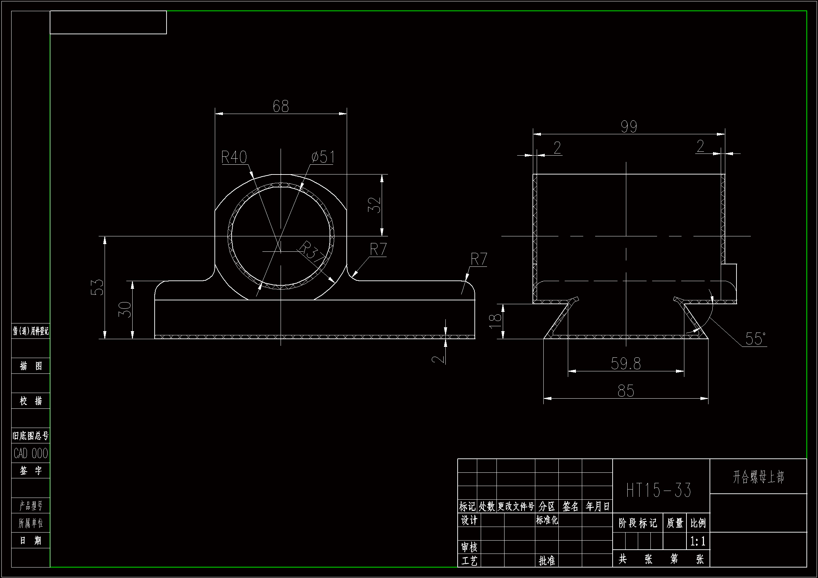This screenshot has height=578, width=818.
Task: Select the 99 width dimension text
Action: tap(629, 127)
